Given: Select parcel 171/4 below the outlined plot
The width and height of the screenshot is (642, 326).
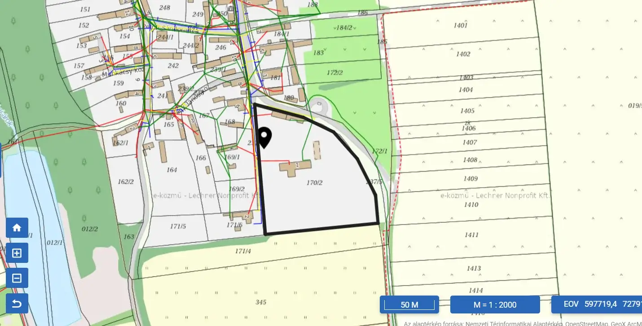Looking at the screenshot, I should (x=243, y=251).
